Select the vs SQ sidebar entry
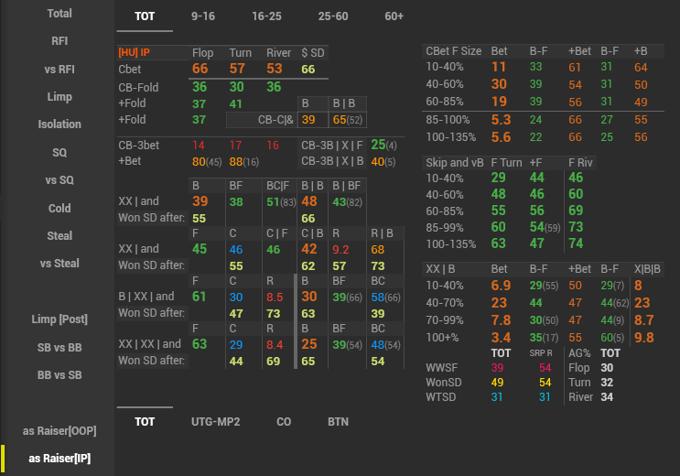Viewport: 680px width, 476px height. pos(59,180)
